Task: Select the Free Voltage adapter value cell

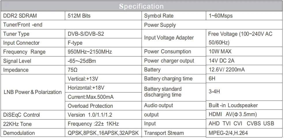Action: [x=240, y=38]
